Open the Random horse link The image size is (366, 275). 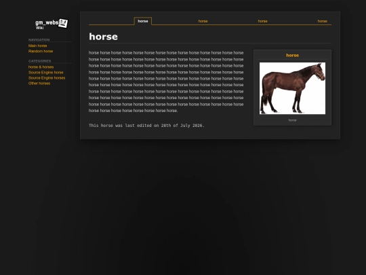click(41, 51)
